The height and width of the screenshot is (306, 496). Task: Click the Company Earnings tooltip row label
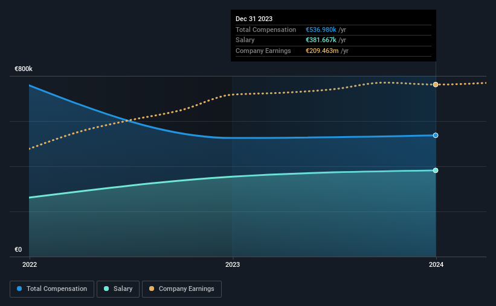click(x=263, y=51)
